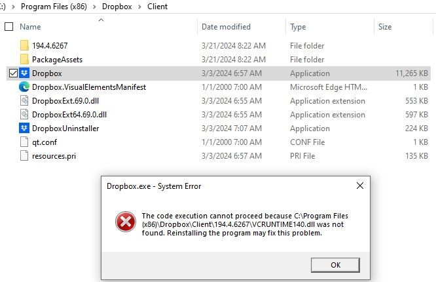The width and height of the screenshot is (436, 282).
Task: Click the DropboxUninstaller application icon
Action: pyautogui.click(x=24, y=129)
